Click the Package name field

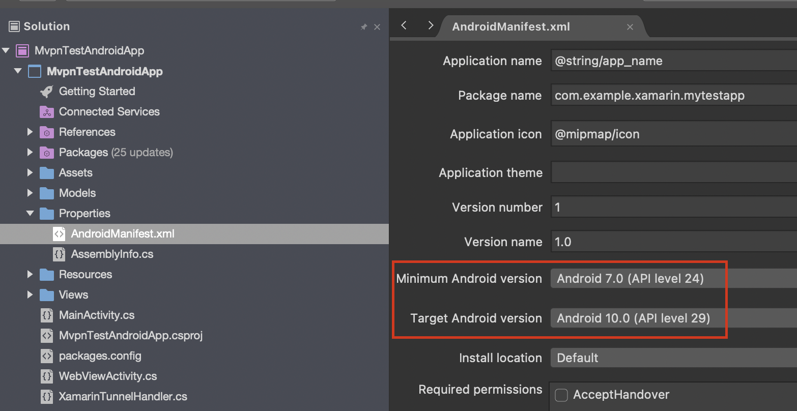[x=674, y=96]
